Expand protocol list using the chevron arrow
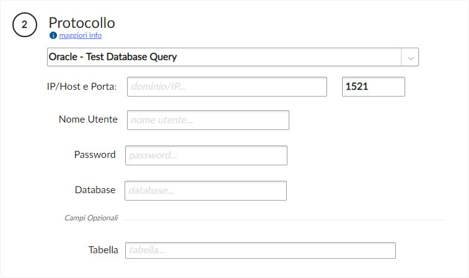 point(410,57)
